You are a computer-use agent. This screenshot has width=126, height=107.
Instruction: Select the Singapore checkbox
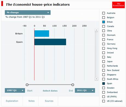point(104,75)
